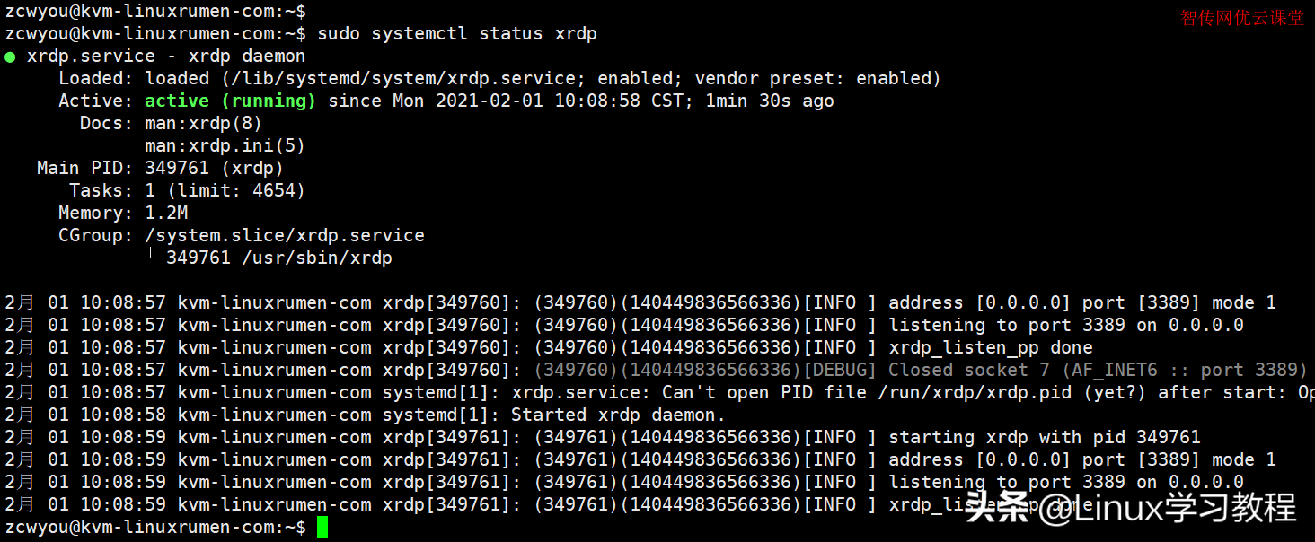Click the green "active (running)" status text

pyautogui.click(x=231, y=101)
